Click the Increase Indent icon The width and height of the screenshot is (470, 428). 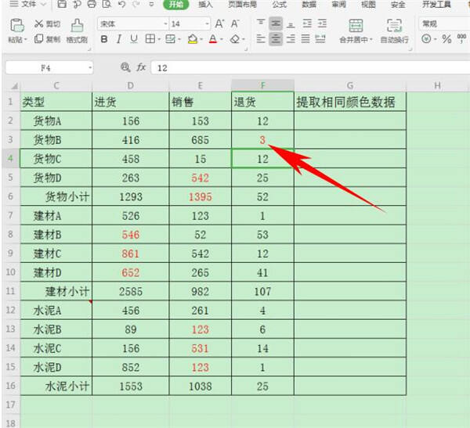pos(322,23)
